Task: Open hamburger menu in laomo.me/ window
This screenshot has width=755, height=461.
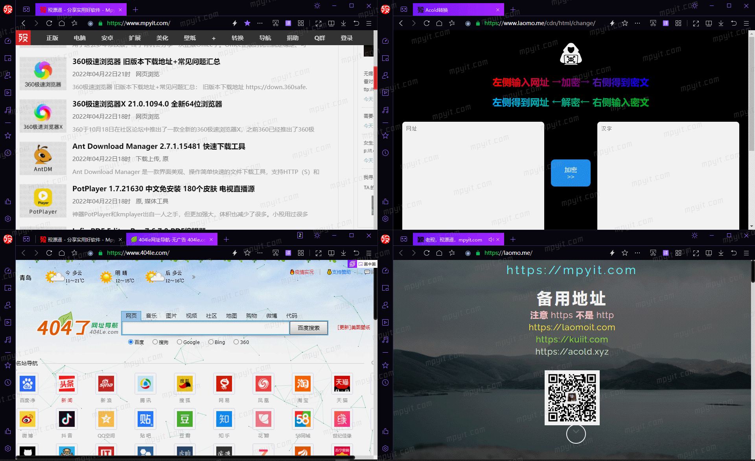Action: (x=746, y=253)
